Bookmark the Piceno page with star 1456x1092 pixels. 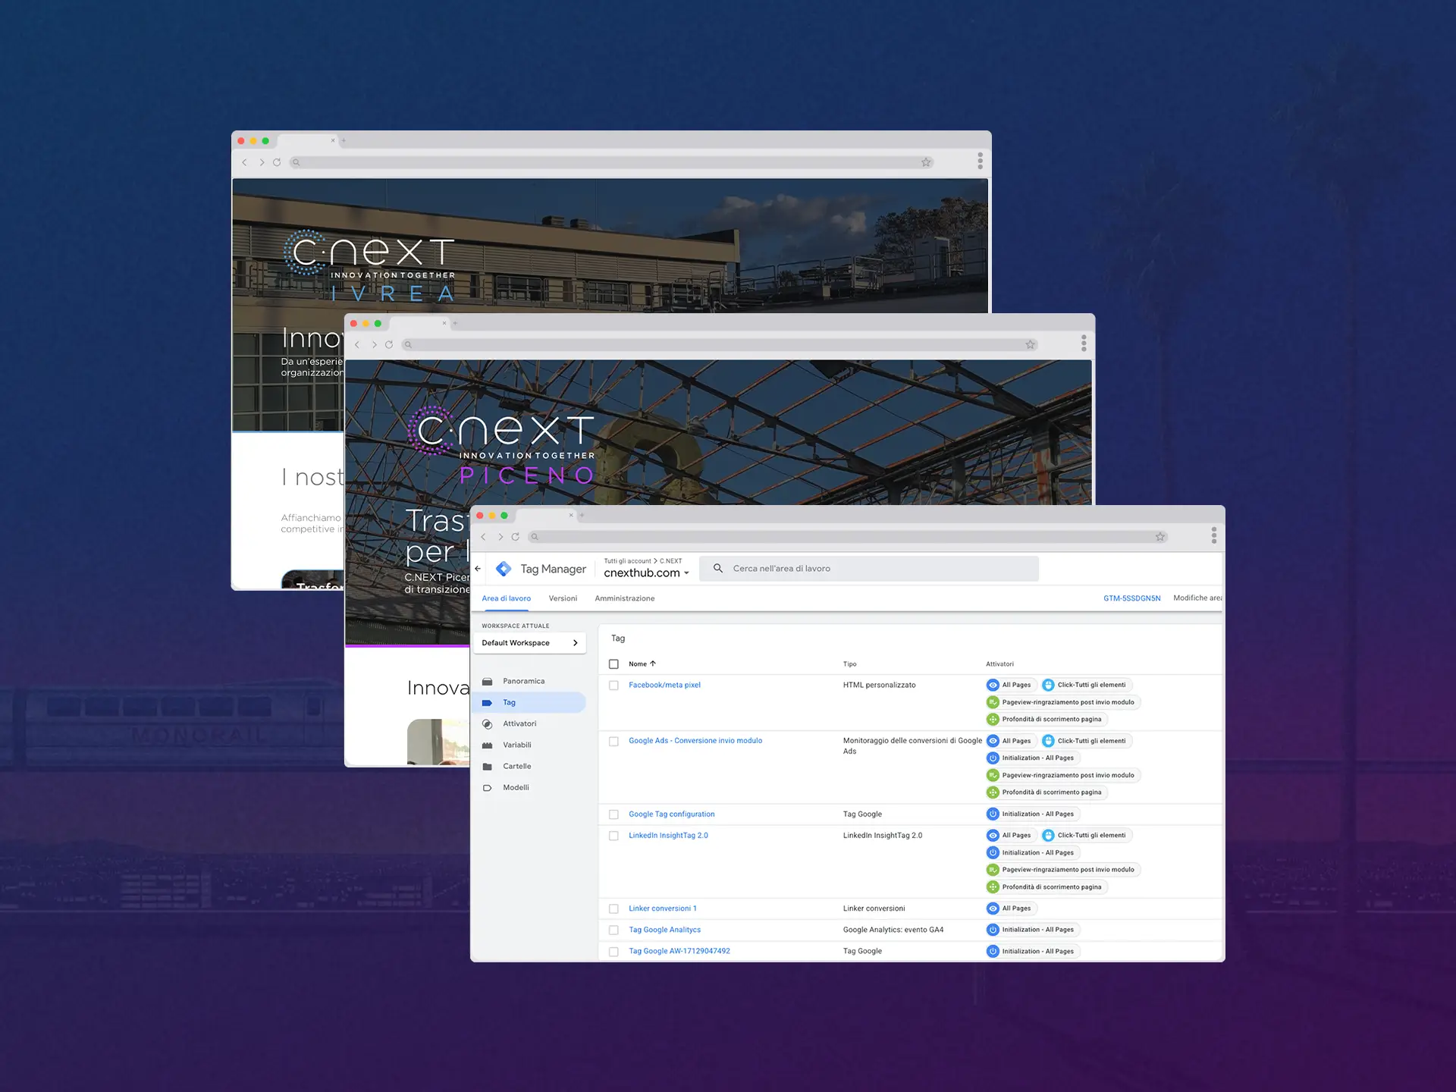(1031, 345)
